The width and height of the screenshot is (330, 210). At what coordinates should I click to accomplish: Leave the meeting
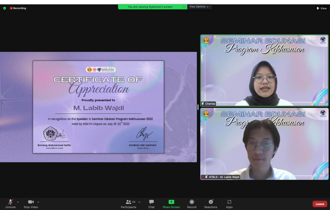coord(320,204)
